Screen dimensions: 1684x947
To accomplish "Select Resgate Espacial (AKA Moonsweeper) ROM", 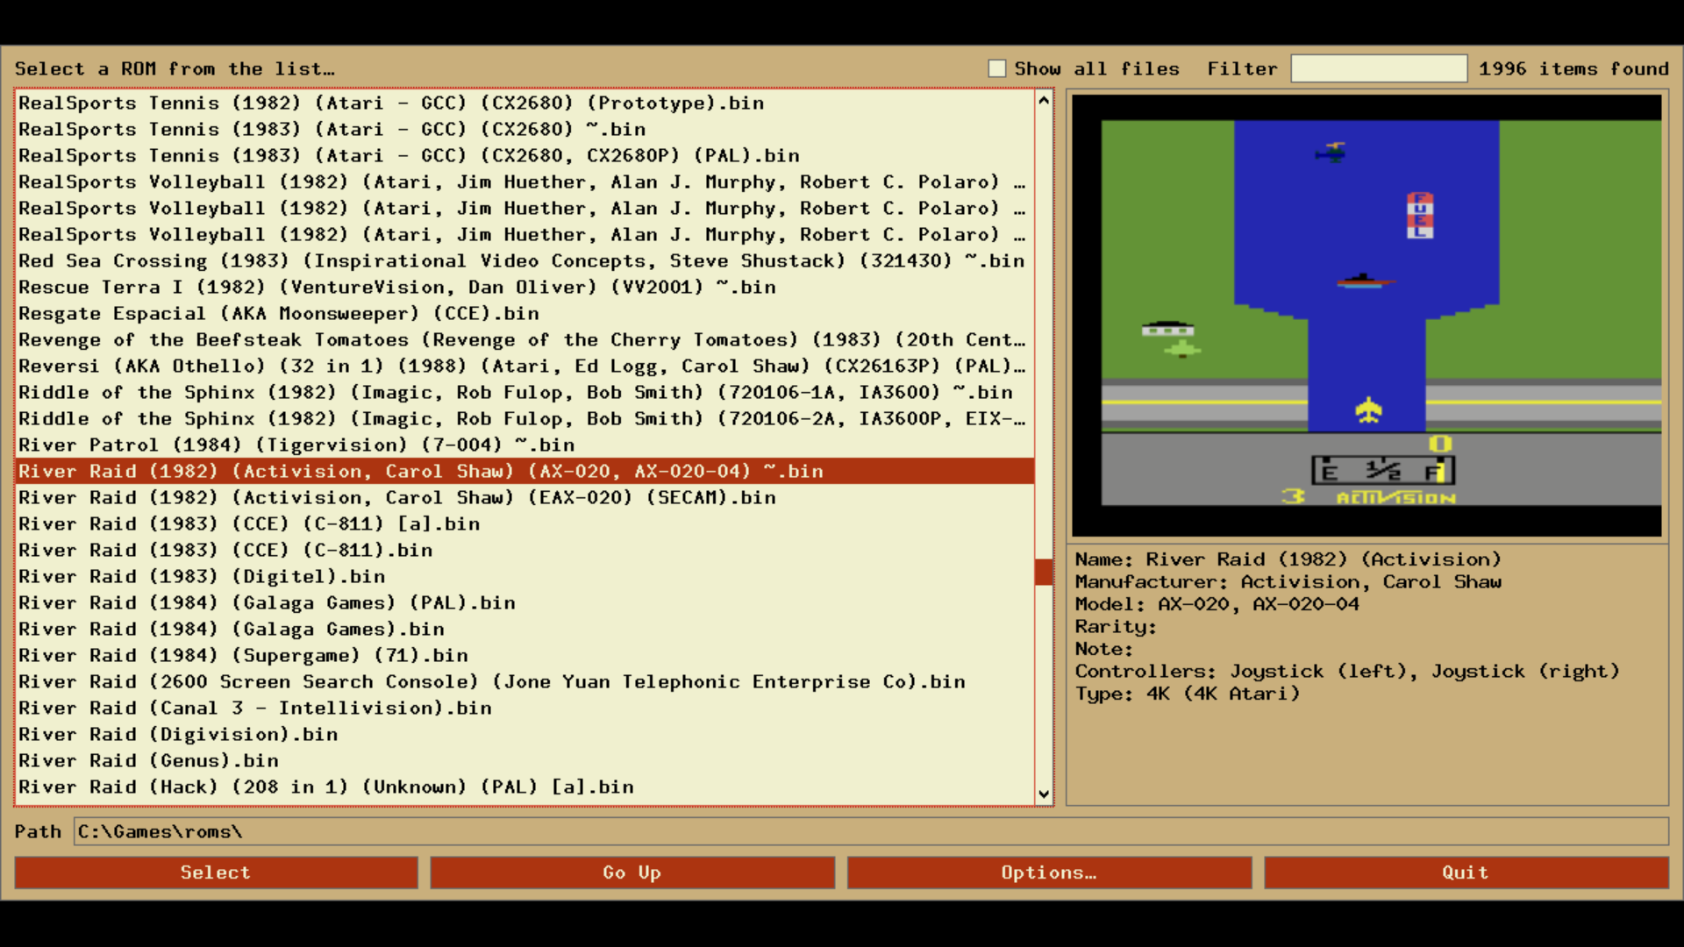I will 524,314.
